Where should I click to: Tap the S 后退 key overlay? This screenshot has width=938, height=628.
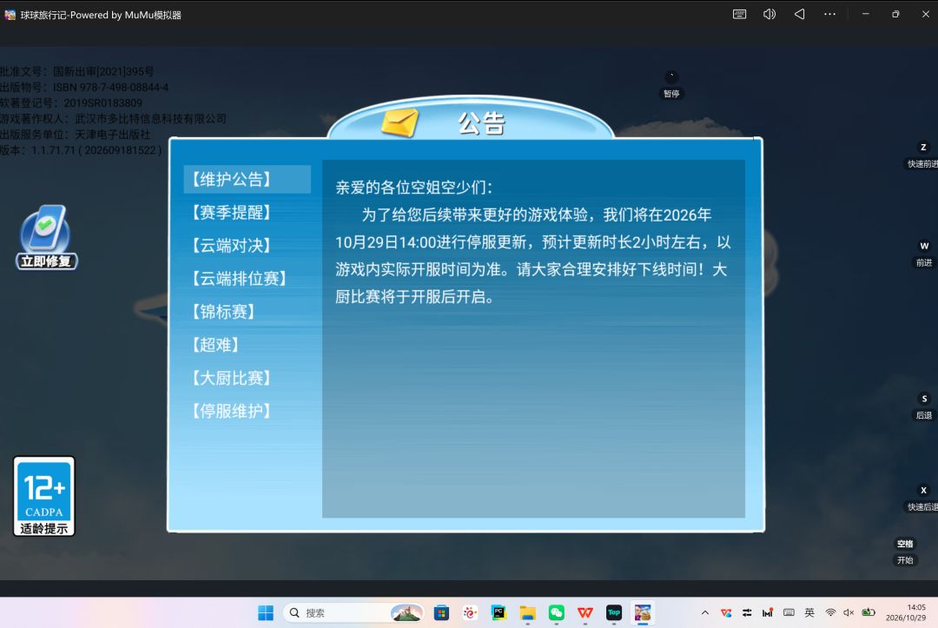[924, 407]
